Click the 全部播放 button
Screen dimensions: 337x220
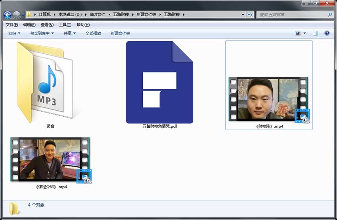[93, 33]
